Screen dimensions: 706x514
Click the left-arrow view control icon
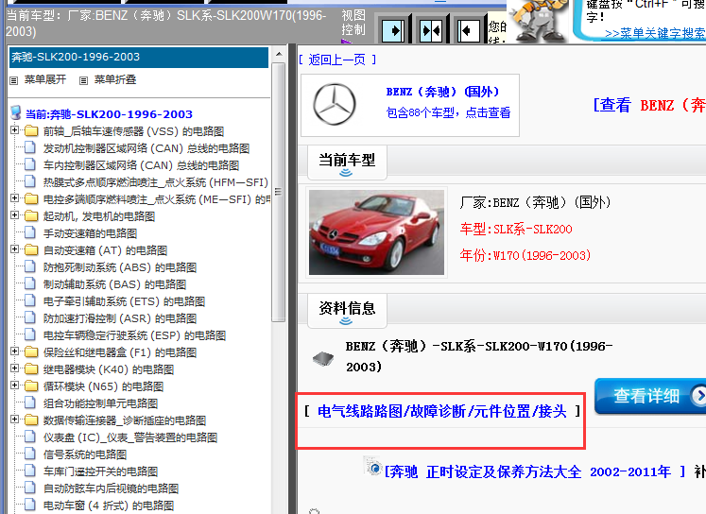tap(468, 31)
